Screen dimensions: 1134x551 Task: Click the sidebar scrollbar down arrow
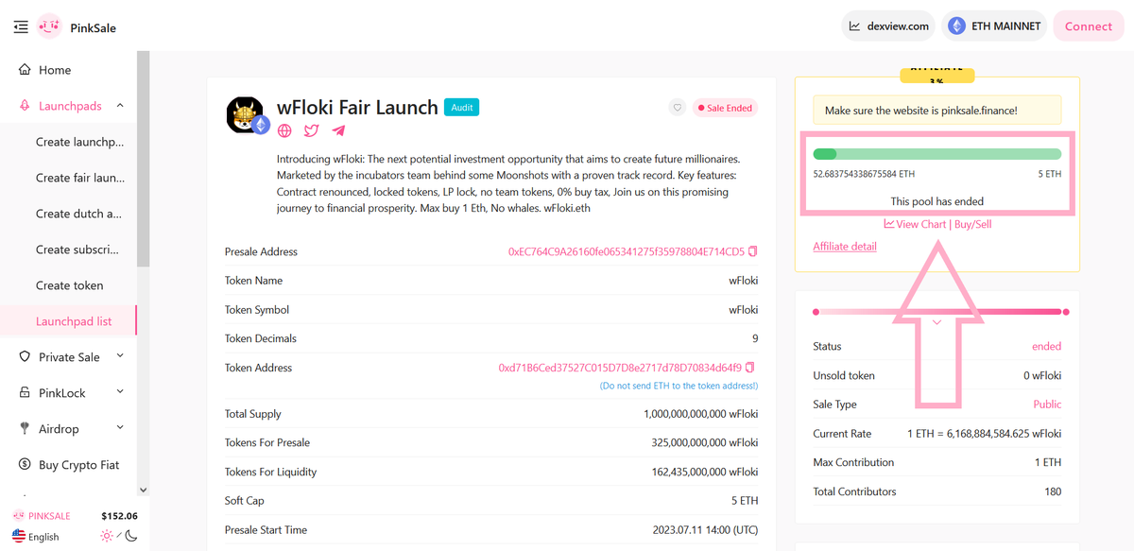pos(143,490)
